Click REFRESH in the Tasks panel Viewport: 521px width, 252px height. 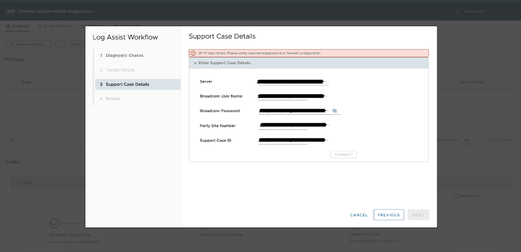466,196
